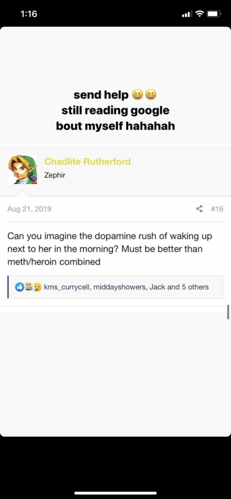Open Chadlite Rutherford's profile
Image resolution: width=231 pixels, height=499 pixels.
point(87,162)
